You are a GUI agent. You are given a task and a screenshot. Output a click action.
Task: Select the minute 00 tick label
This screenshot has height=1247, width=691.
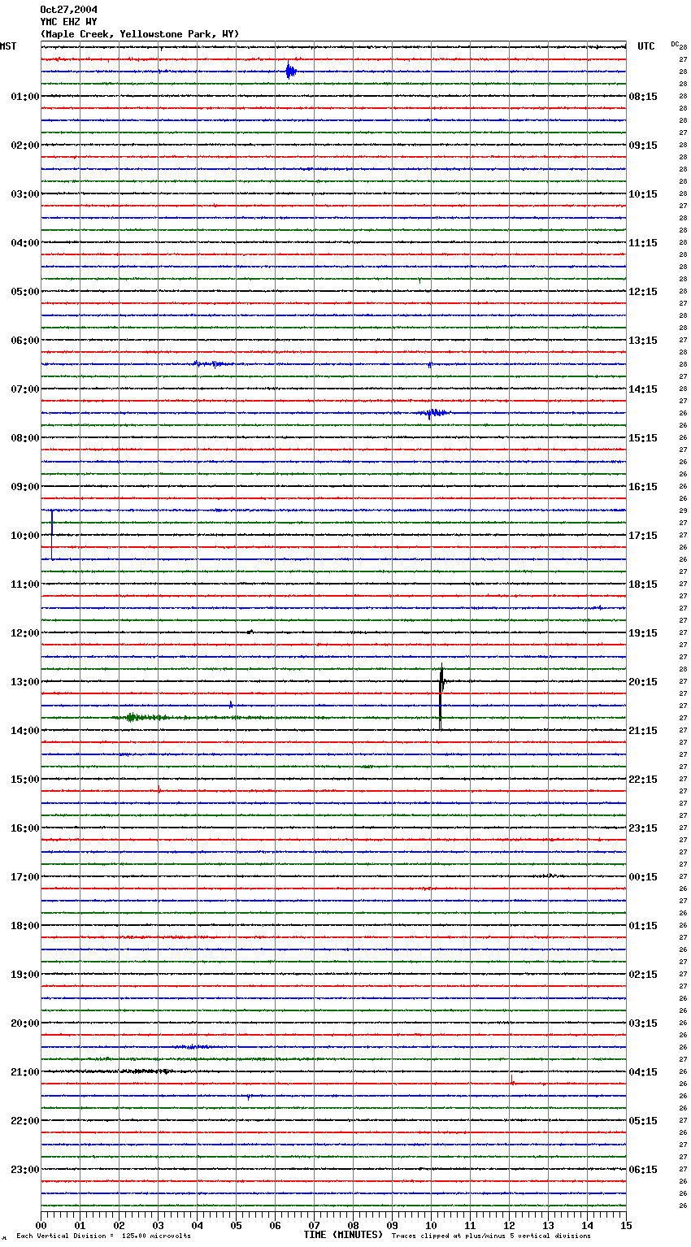(41, 1225)
